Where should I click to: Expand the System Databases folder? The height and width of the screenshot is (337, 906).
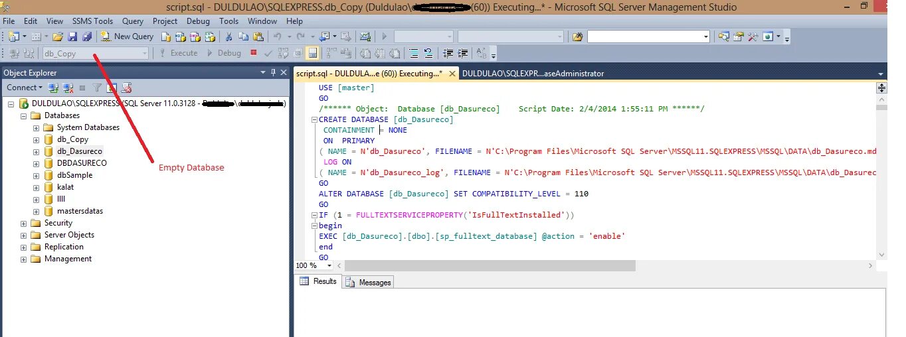click(37, 127)
